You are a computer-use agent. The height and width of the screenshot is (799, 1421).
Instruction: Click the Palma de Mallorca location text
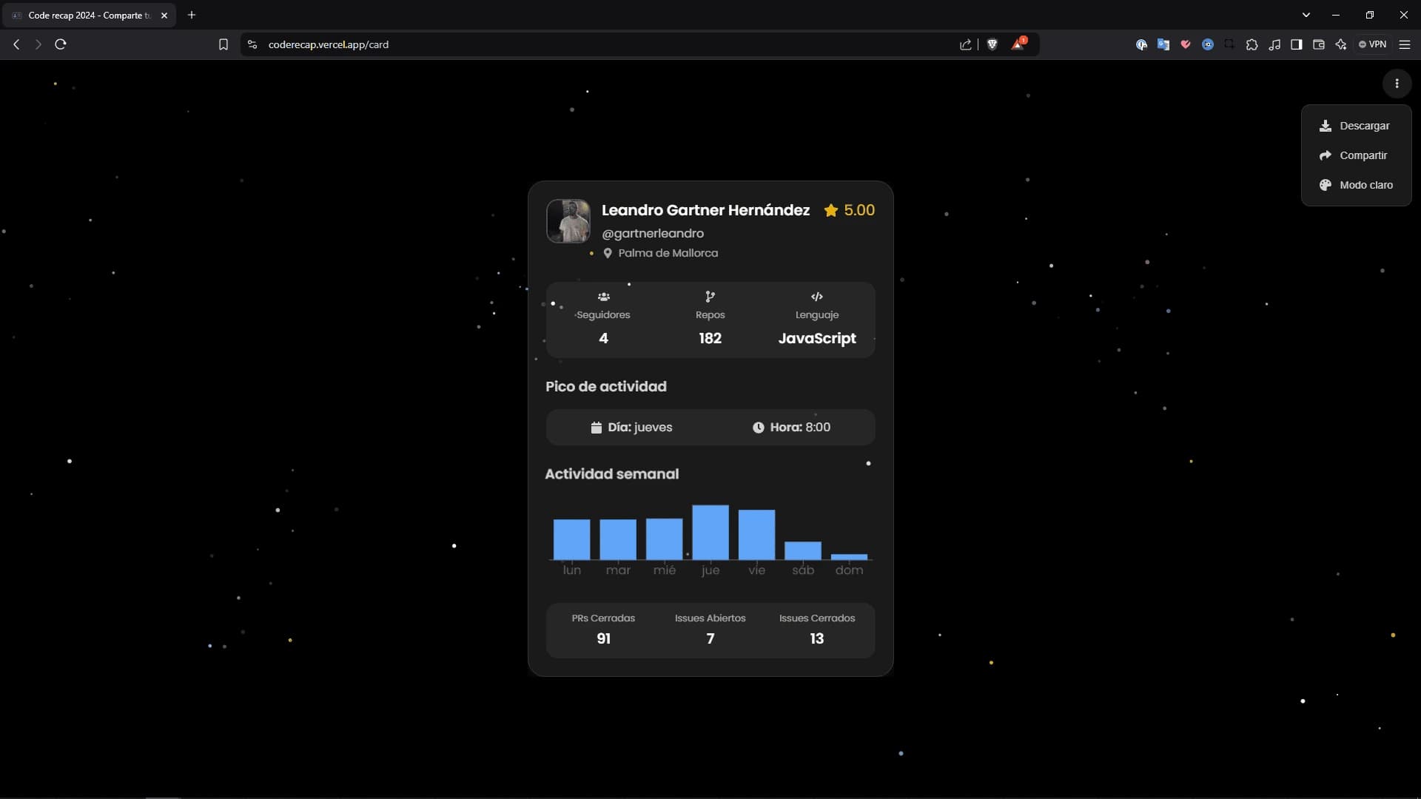click(668, 253)
